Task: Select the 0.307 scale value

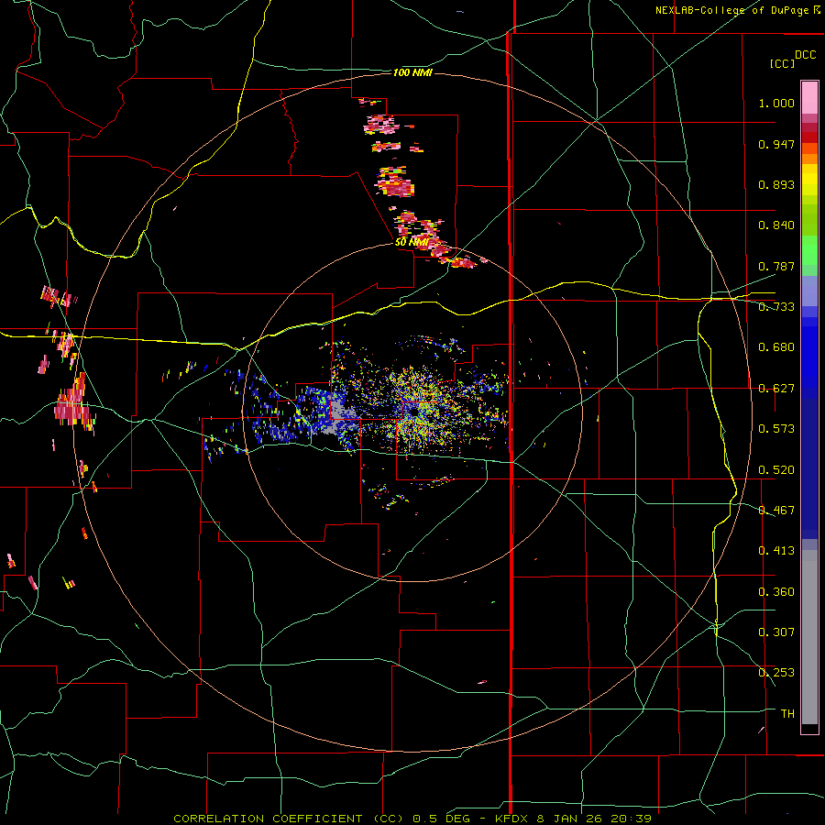Action: [776, 632]
